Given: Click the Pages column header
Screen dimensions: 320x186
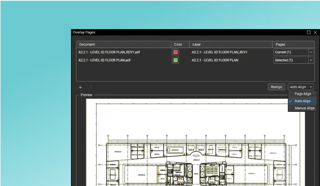Looking at the screenshot, I should tap(293, 45).
